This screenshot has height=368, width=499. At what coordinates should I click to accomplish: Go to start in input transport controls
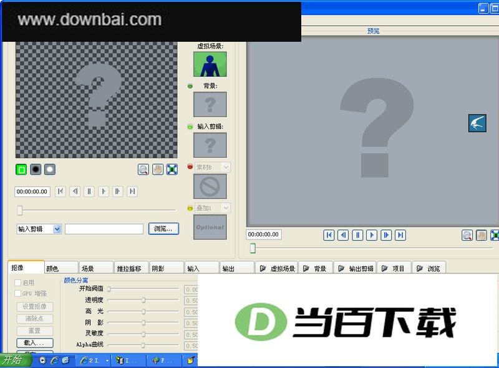(61, 191)
